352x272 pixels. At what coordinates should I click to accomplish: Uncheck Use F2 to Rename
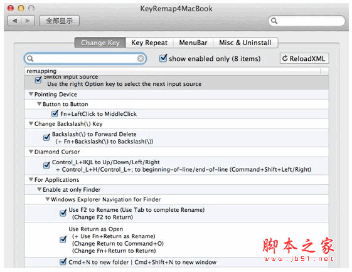click(x=63, y=213)
